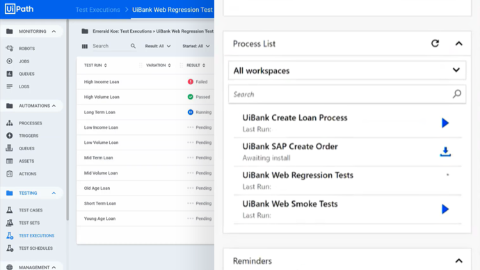Sort by Variation column
480x270 pixels.
[159, 65]
